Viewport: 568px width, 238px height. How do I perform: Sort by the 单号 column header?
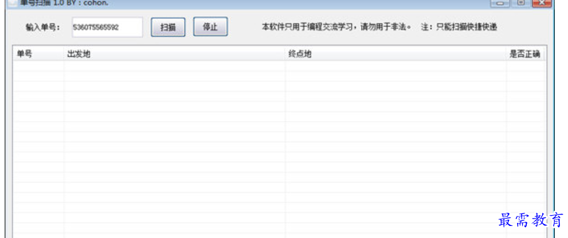[38, 54]
